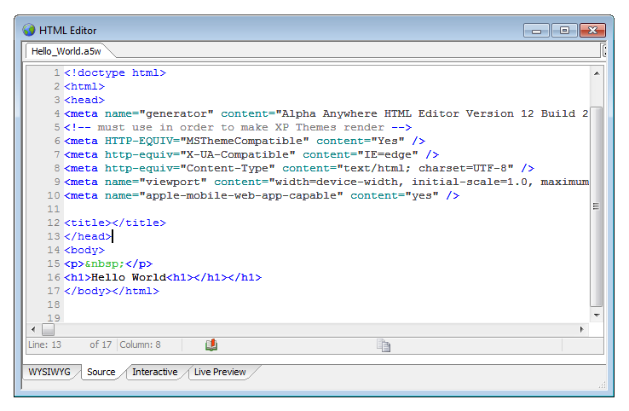
Task: Minimize the HTML Editor window
Action: coord(536,31)
